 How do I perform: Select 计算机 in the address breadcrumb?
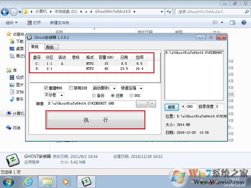41,12
